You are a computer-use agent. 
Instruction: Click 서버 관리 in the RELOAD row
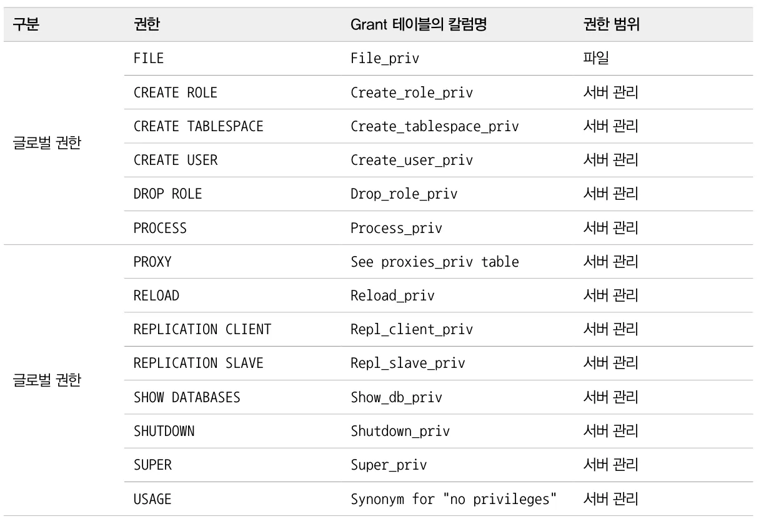tap(610, 295)
